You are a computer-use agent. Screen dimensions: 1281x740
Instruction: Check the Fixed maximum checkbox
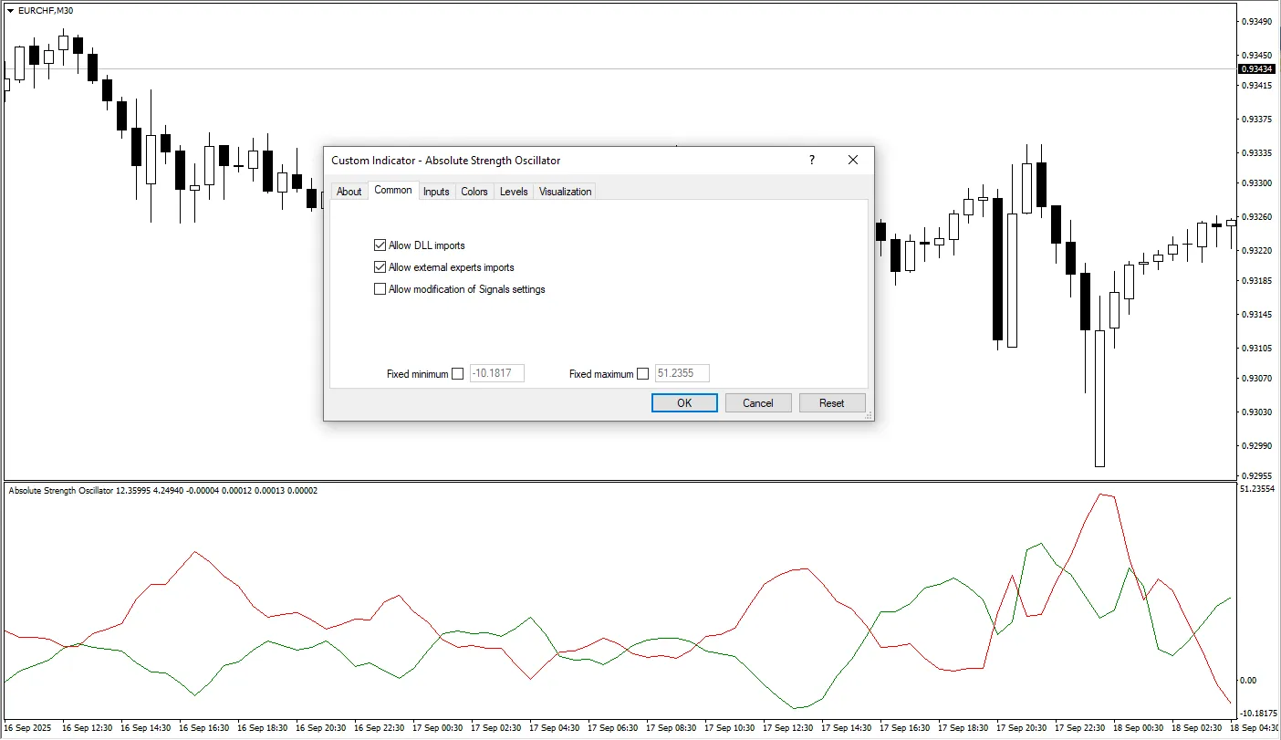click(x=642, y=373)
